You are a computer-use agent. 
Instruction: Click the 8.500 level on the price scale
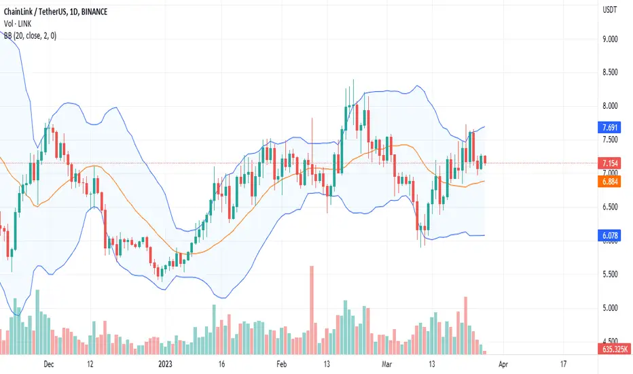pyautogui.click(x=610, y=72)
